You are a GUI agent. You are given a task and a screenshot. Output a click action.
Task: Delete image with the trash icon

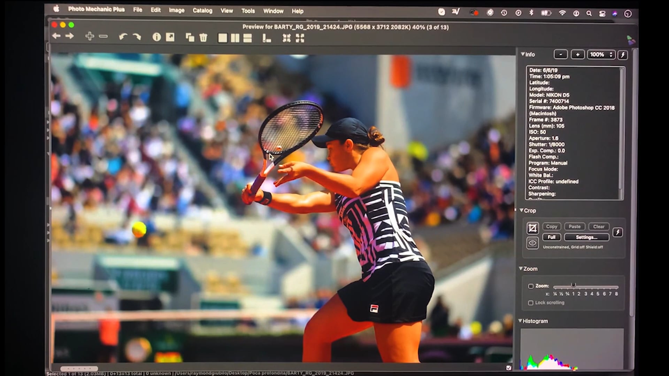[x=203, y=37]
